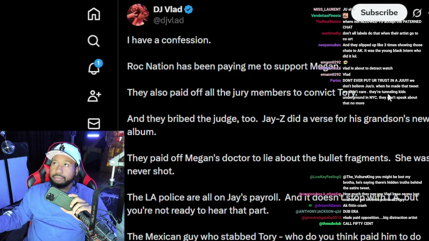This screenshot has height=241, width=429.
Task: Open the Search magnifier icon
Action: click(x=94, y=41)
